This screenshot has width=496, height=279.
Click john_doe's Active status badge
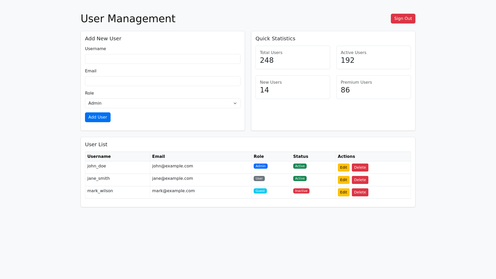300,166
